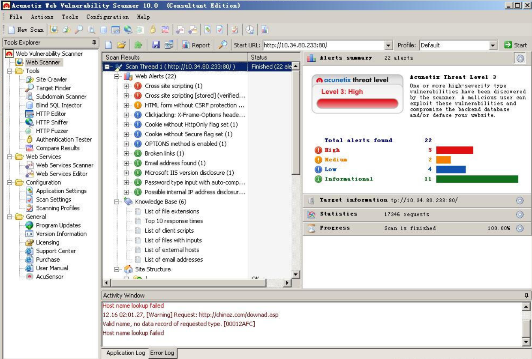The height and width of the screenshot is (359, 532).
Task: Collapse the Site Structure node
Action: 117,269
